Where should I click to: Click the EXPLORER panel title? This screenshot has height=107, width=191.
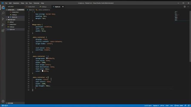coord(11,7)
